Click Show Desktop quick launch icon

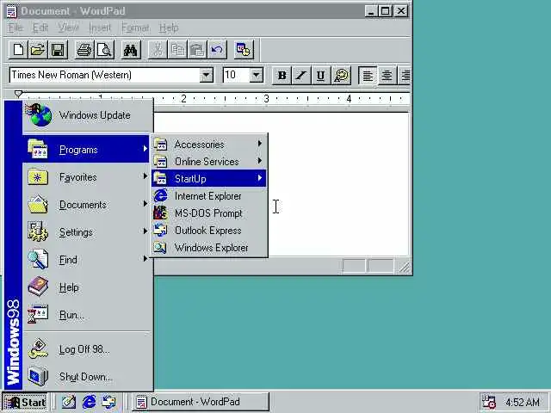point(69,402)
